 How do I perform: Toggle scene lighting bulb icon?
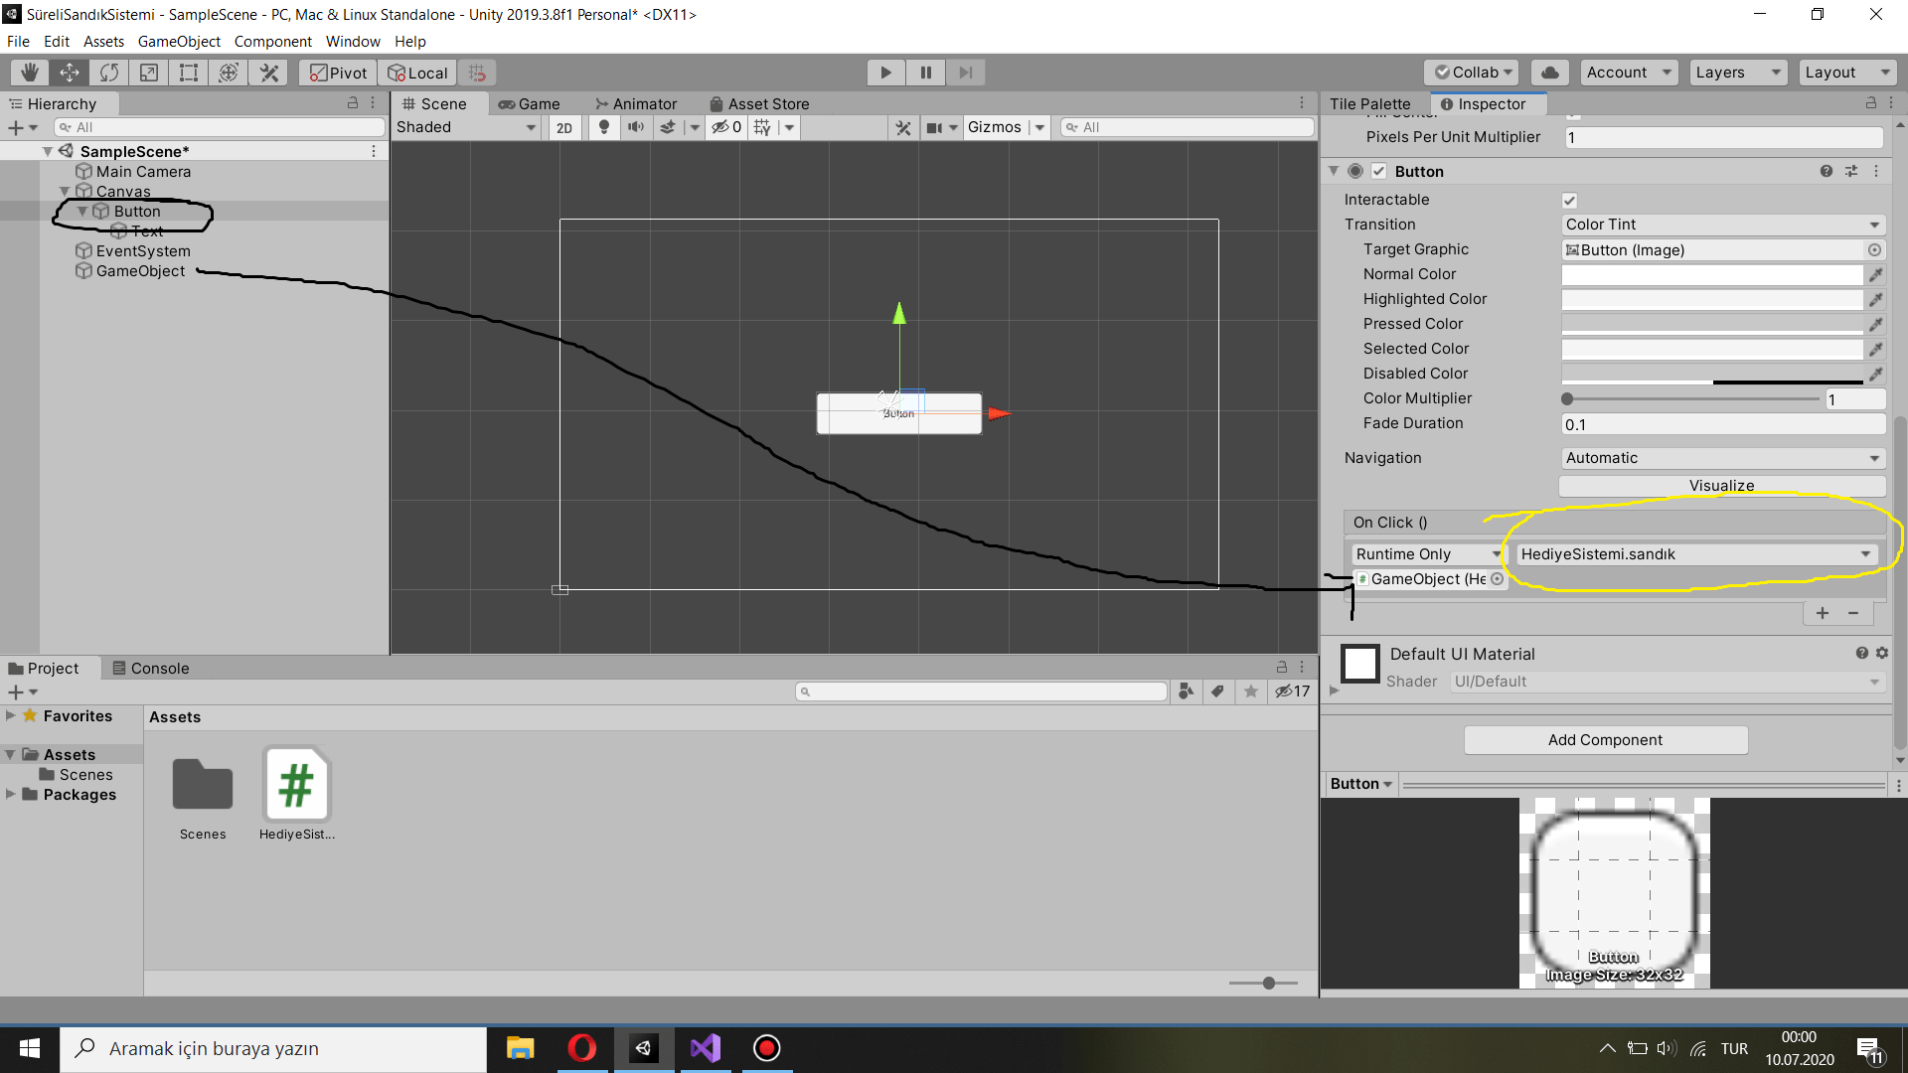[x=604, y=127]
